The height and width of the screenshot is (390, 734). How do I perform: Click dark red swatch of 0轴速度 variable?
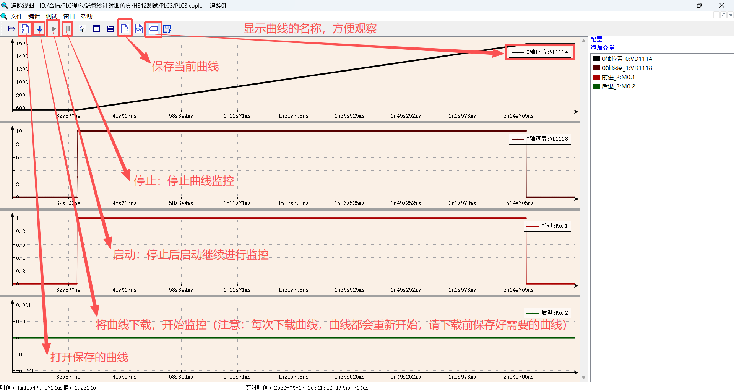tap(596, 68)
